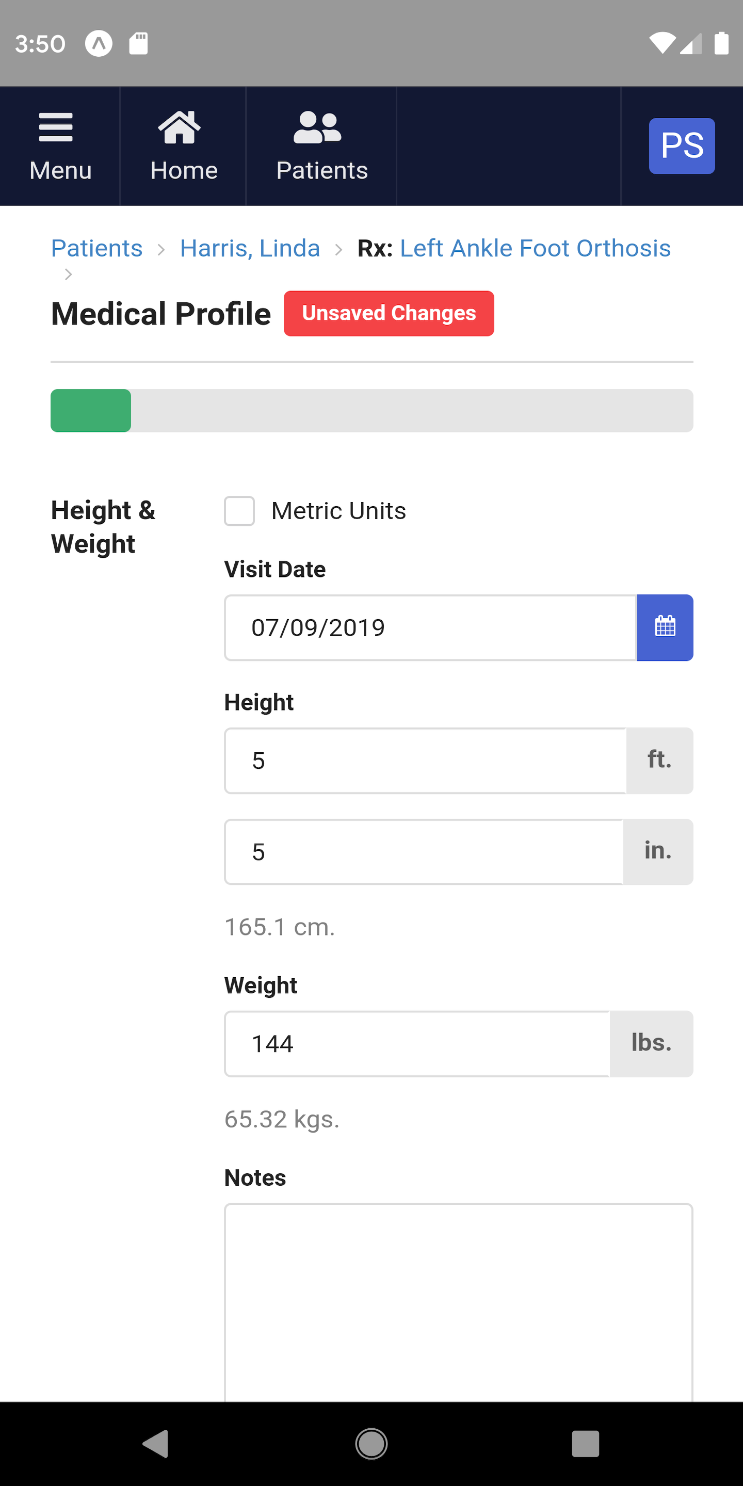
Task: Open Left Ankle Foot Orthosis link
Action: pos(536,248)
